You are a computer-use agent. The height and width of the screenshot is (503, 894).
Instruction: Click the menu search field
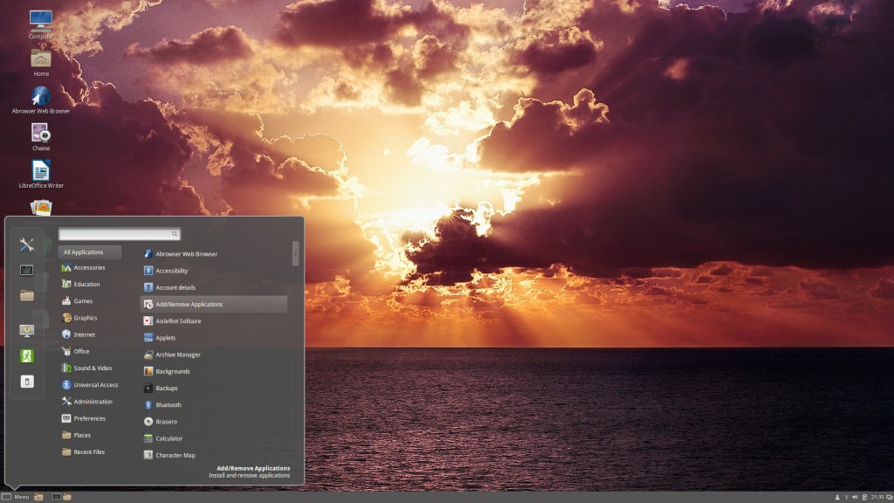click(120, 234)
